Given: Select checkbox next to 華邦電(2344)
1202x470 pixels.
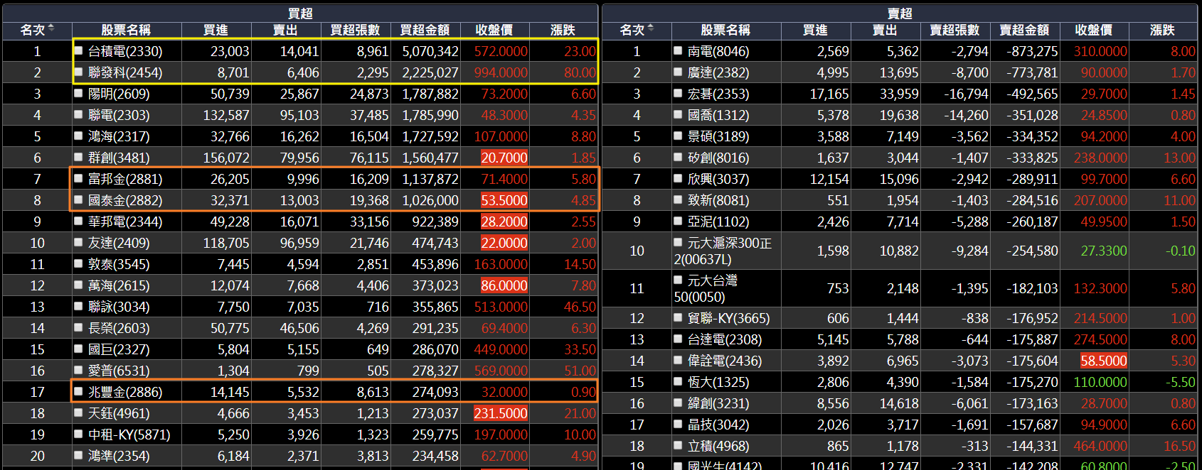Looking at the screenshot, I should (x=79, y=221).
